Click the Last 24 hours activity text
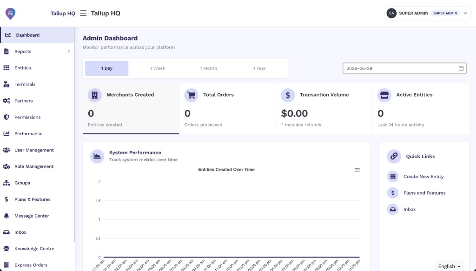 (401, 125)
